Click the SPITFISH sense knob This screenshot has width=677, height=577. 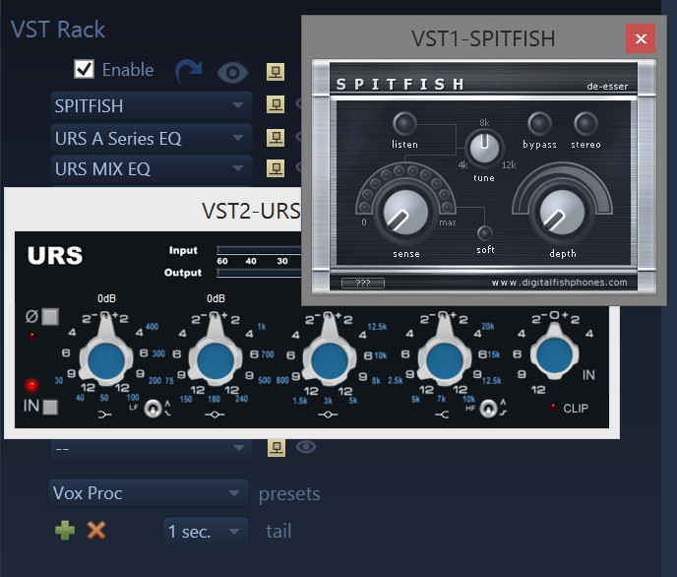point(405,213)
